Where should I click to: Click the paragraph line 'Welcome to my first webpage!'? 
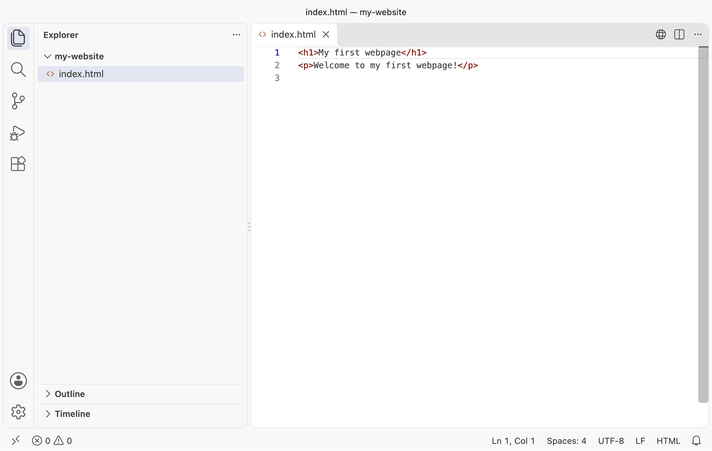point(388,65)
